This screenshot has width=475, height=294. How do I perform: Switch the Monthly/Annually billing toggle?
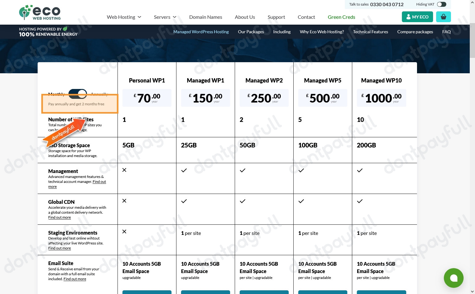pyautogui.click(x=78, y=94)
